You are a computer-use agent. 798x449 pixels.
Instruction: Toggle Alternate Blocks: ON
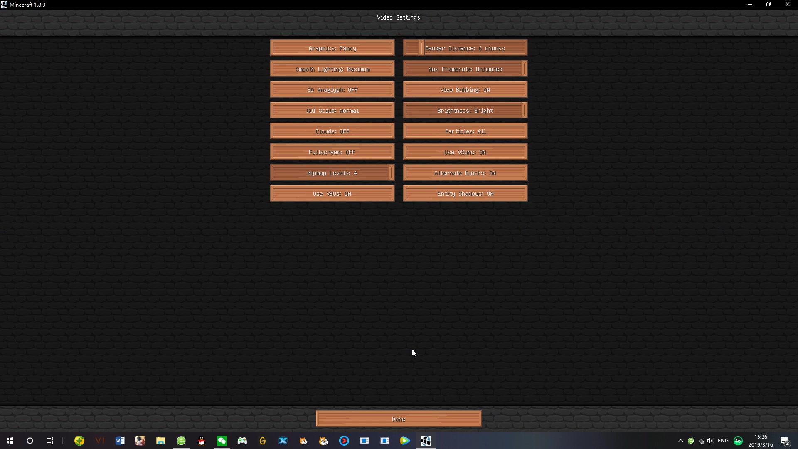click(x=465, y=173)
